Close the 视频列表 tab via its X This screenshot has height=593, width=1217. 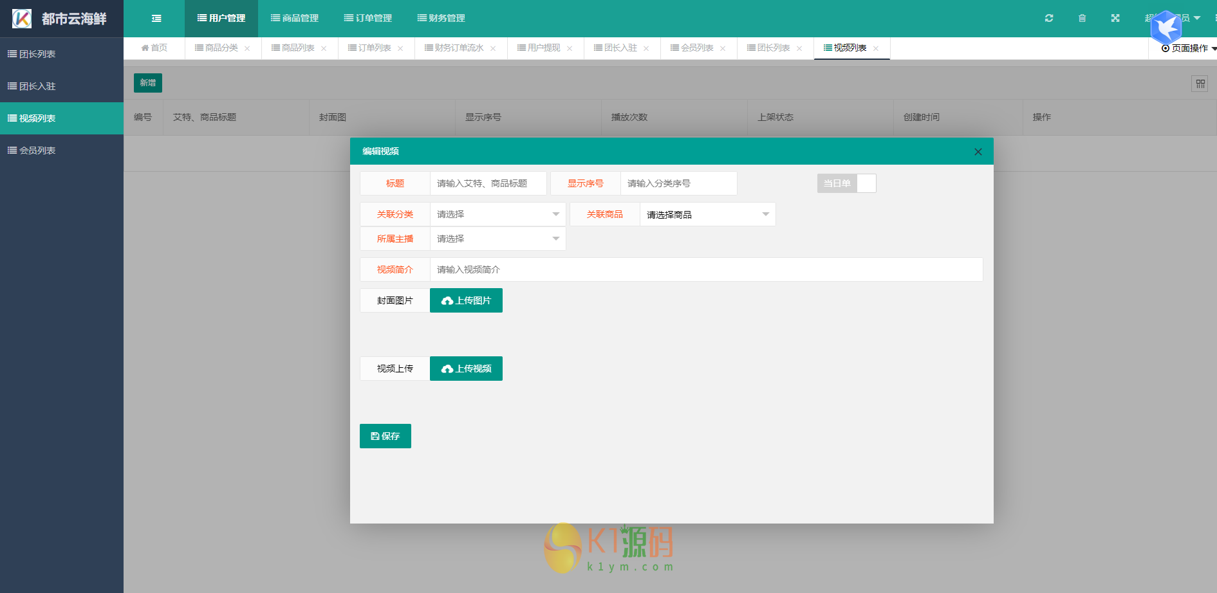point(876,48)
